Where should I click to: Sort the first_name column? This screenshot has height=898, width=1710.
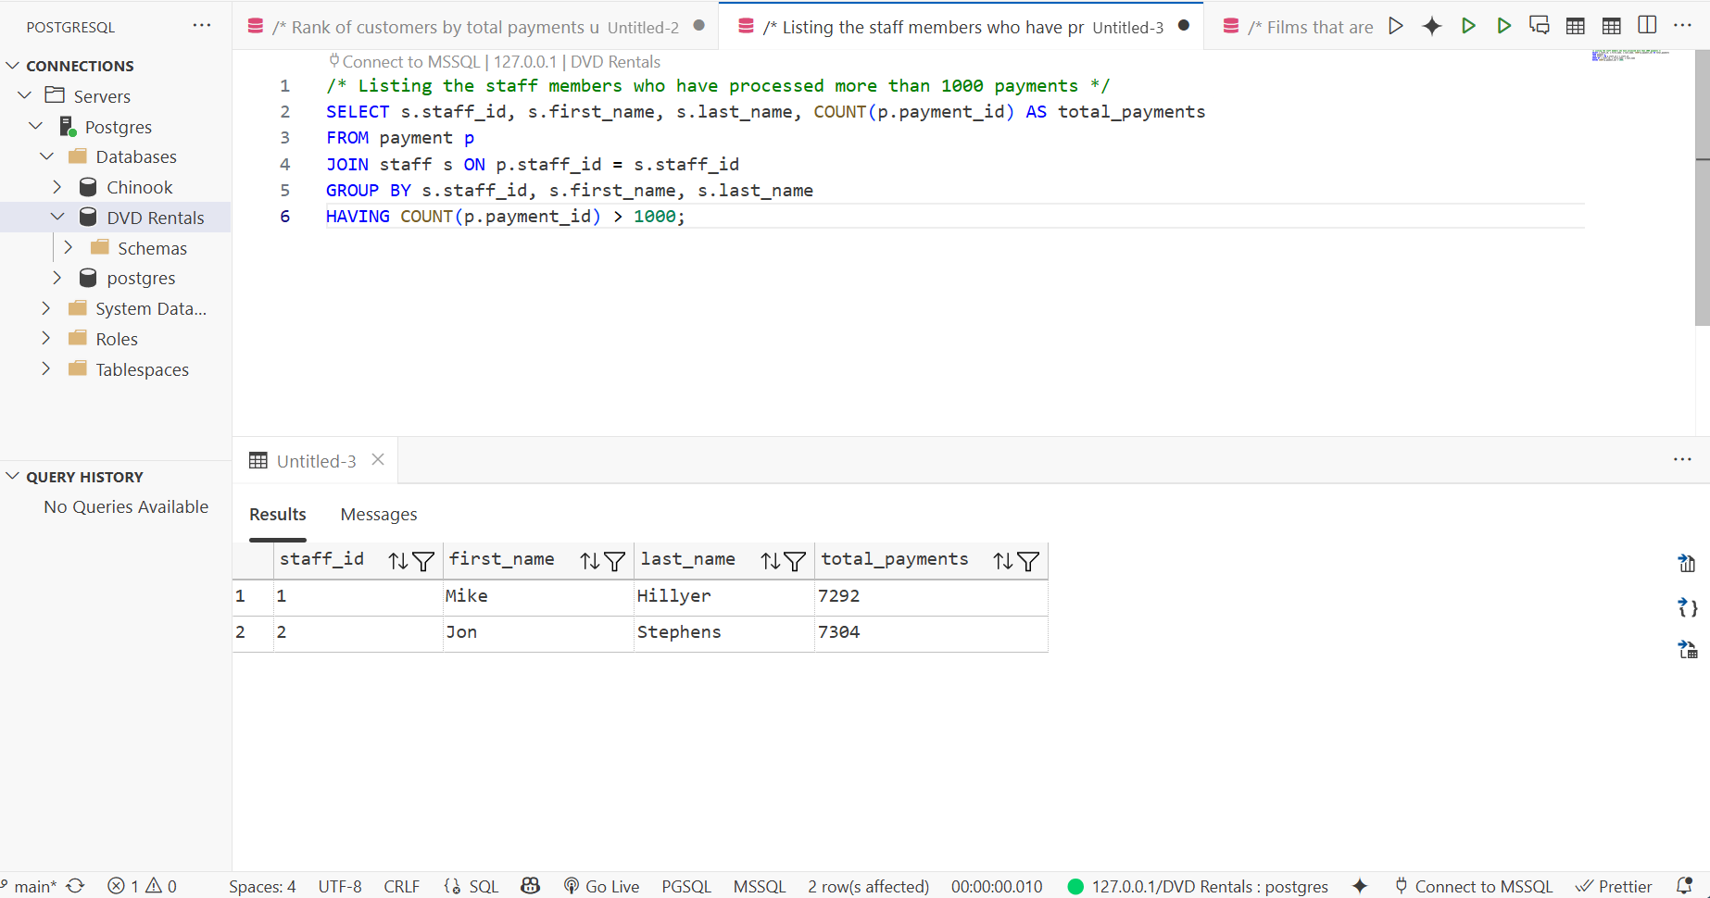[590, 561]
